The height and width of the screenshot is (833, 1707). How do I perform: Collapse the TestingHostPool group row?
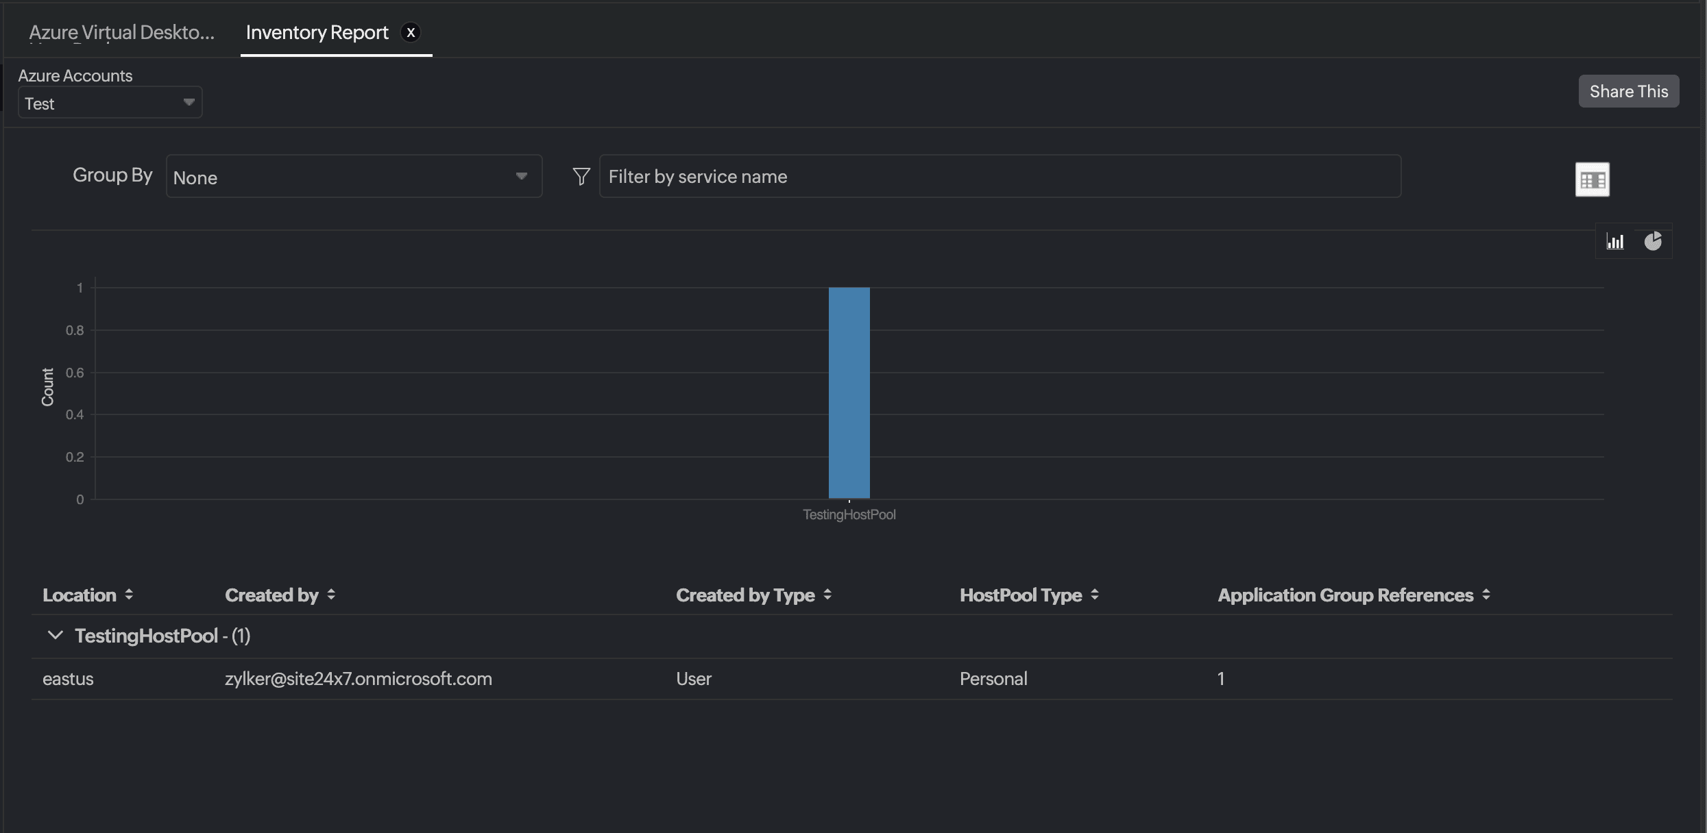click(x=56, y=636)
